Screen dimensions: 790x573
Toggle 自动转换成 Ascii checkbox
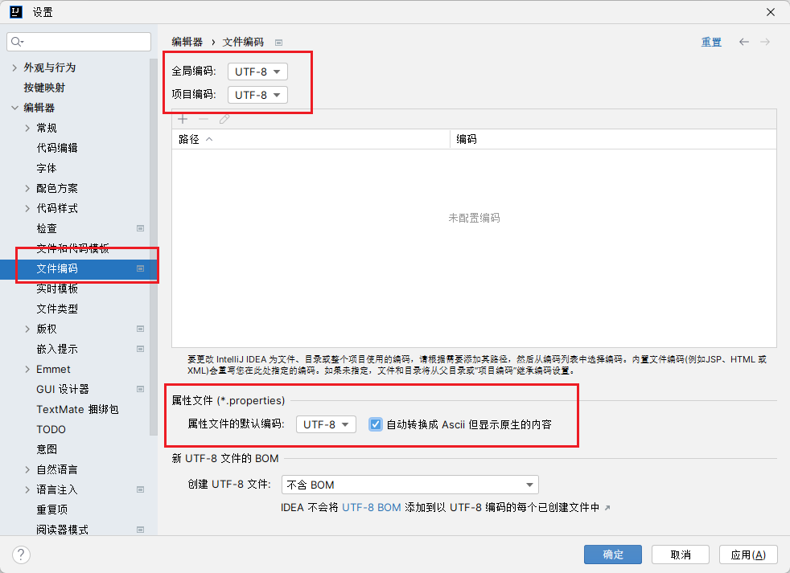[375, 424]
